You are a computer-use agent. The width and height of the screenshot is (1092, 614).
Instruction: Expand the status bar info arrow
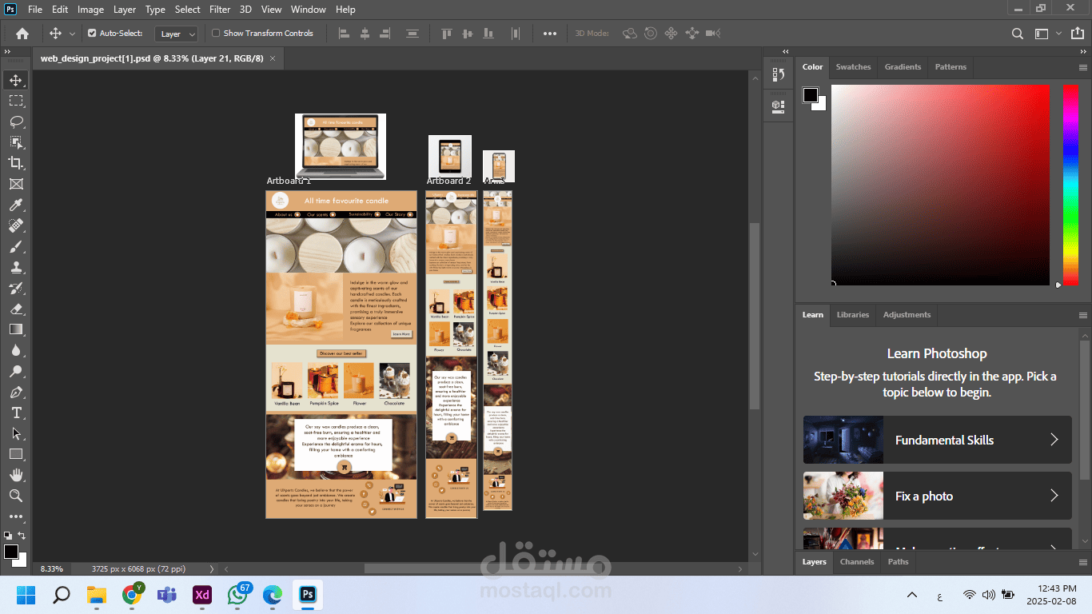tap(212, 569)
